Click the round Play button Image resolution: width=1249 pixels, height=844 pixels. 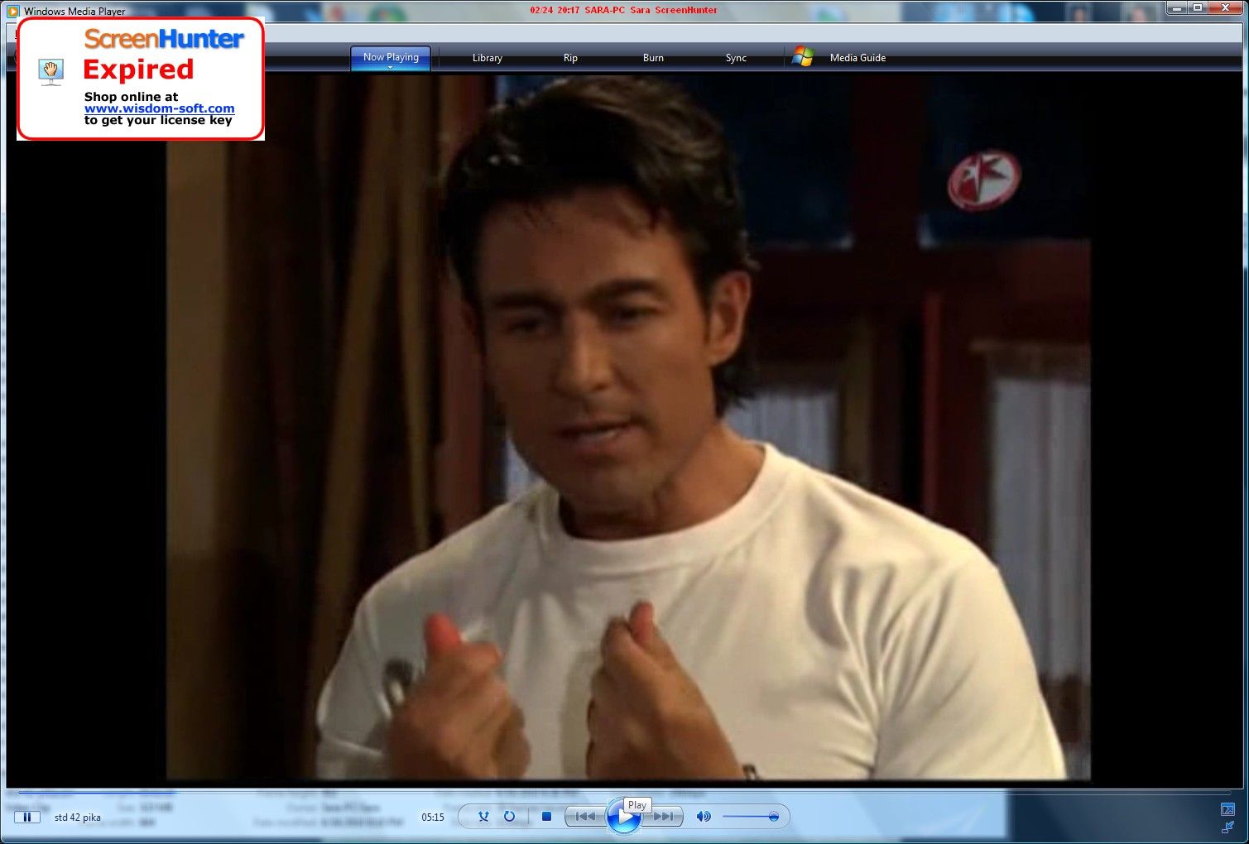(x=624, y=817)
